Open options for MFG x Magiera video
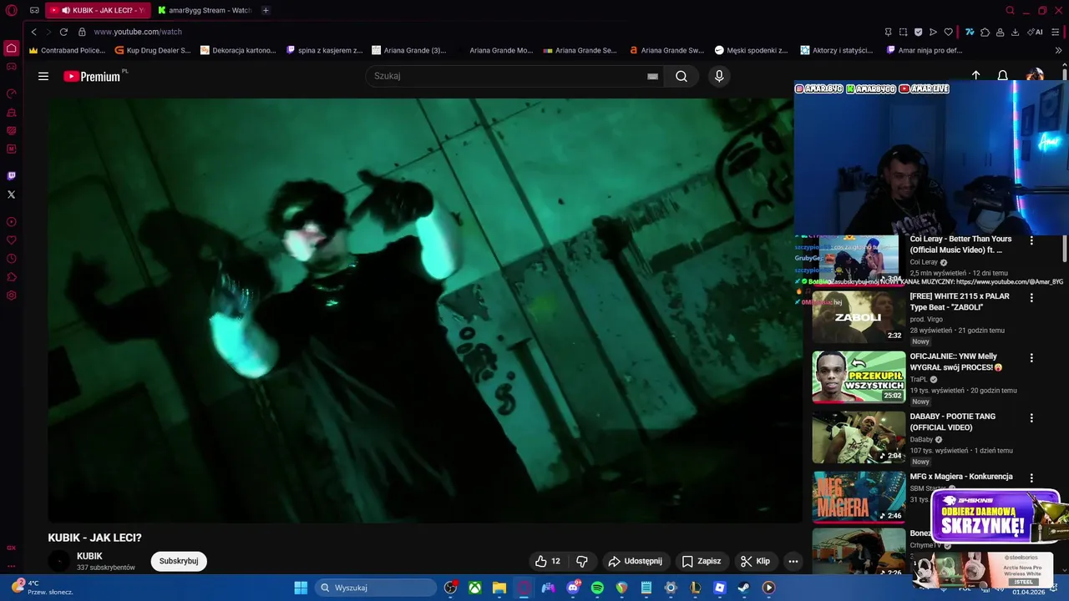Screen dimensions: 1069x601 [1031, 478]
